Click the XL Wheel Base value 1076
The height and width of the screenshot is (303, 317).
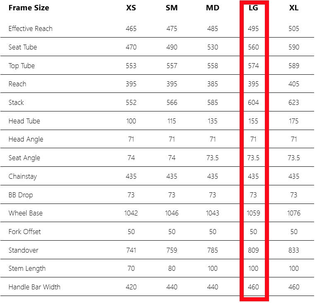click(293, 213)
